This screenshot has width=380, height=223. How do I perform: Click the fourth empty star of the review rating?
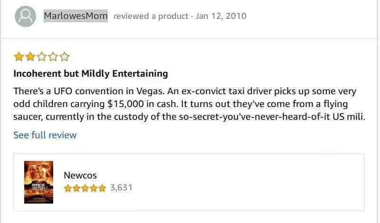coord(53,57)
